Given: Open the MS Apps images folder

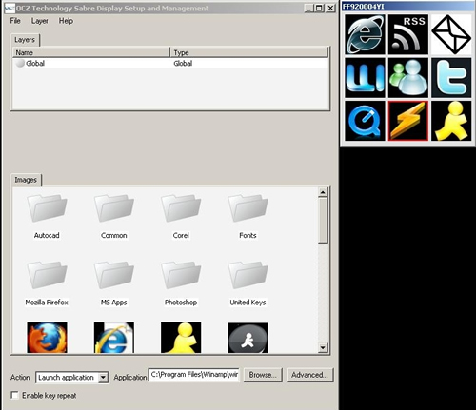Looking at the screenshot, I should click(114, 275).
